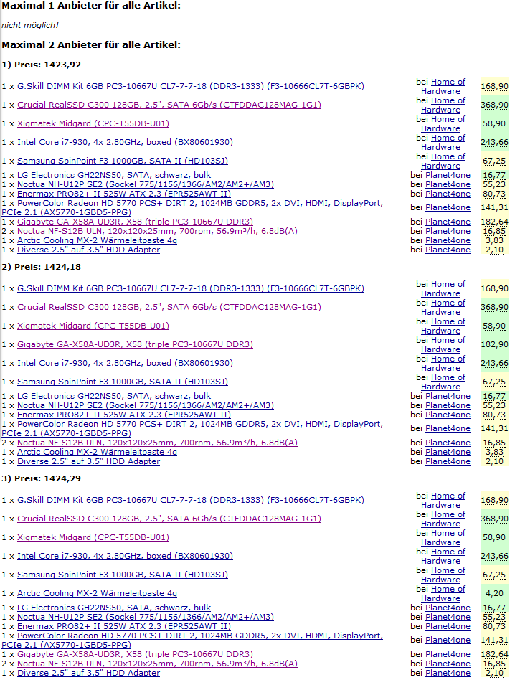This screenshot has height=680, width=520.
Task: Select the 182,90 Gigabyte price
Action: (x=494, y=344)
